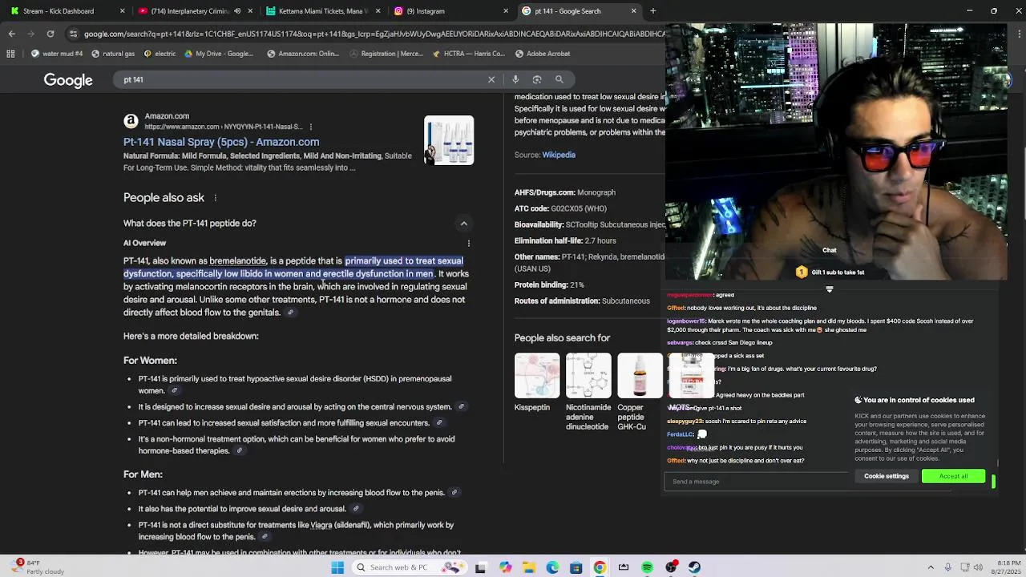This screenshot has height=577, width=1026.
Task: Open water mud #4 bookmark
Action: pyautogui.click(x=57, y=54)
